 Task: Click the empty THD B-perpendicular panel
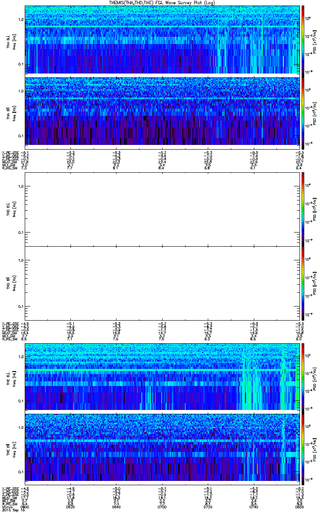162,209
